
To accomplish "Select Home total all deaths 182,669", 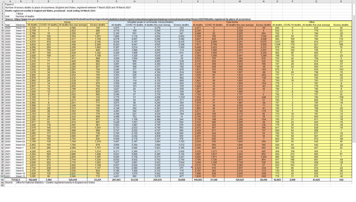I will [33, 180].
